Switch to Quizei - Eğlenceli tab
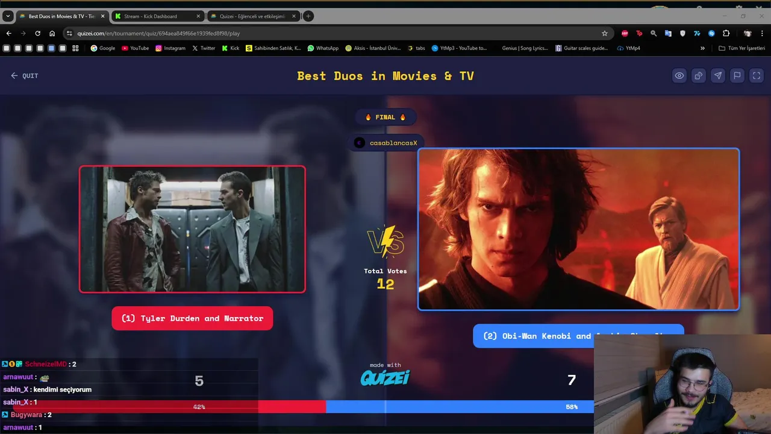The height and width of the screenshot is (434, 771). pyautogui.click(x=253, y=16)
